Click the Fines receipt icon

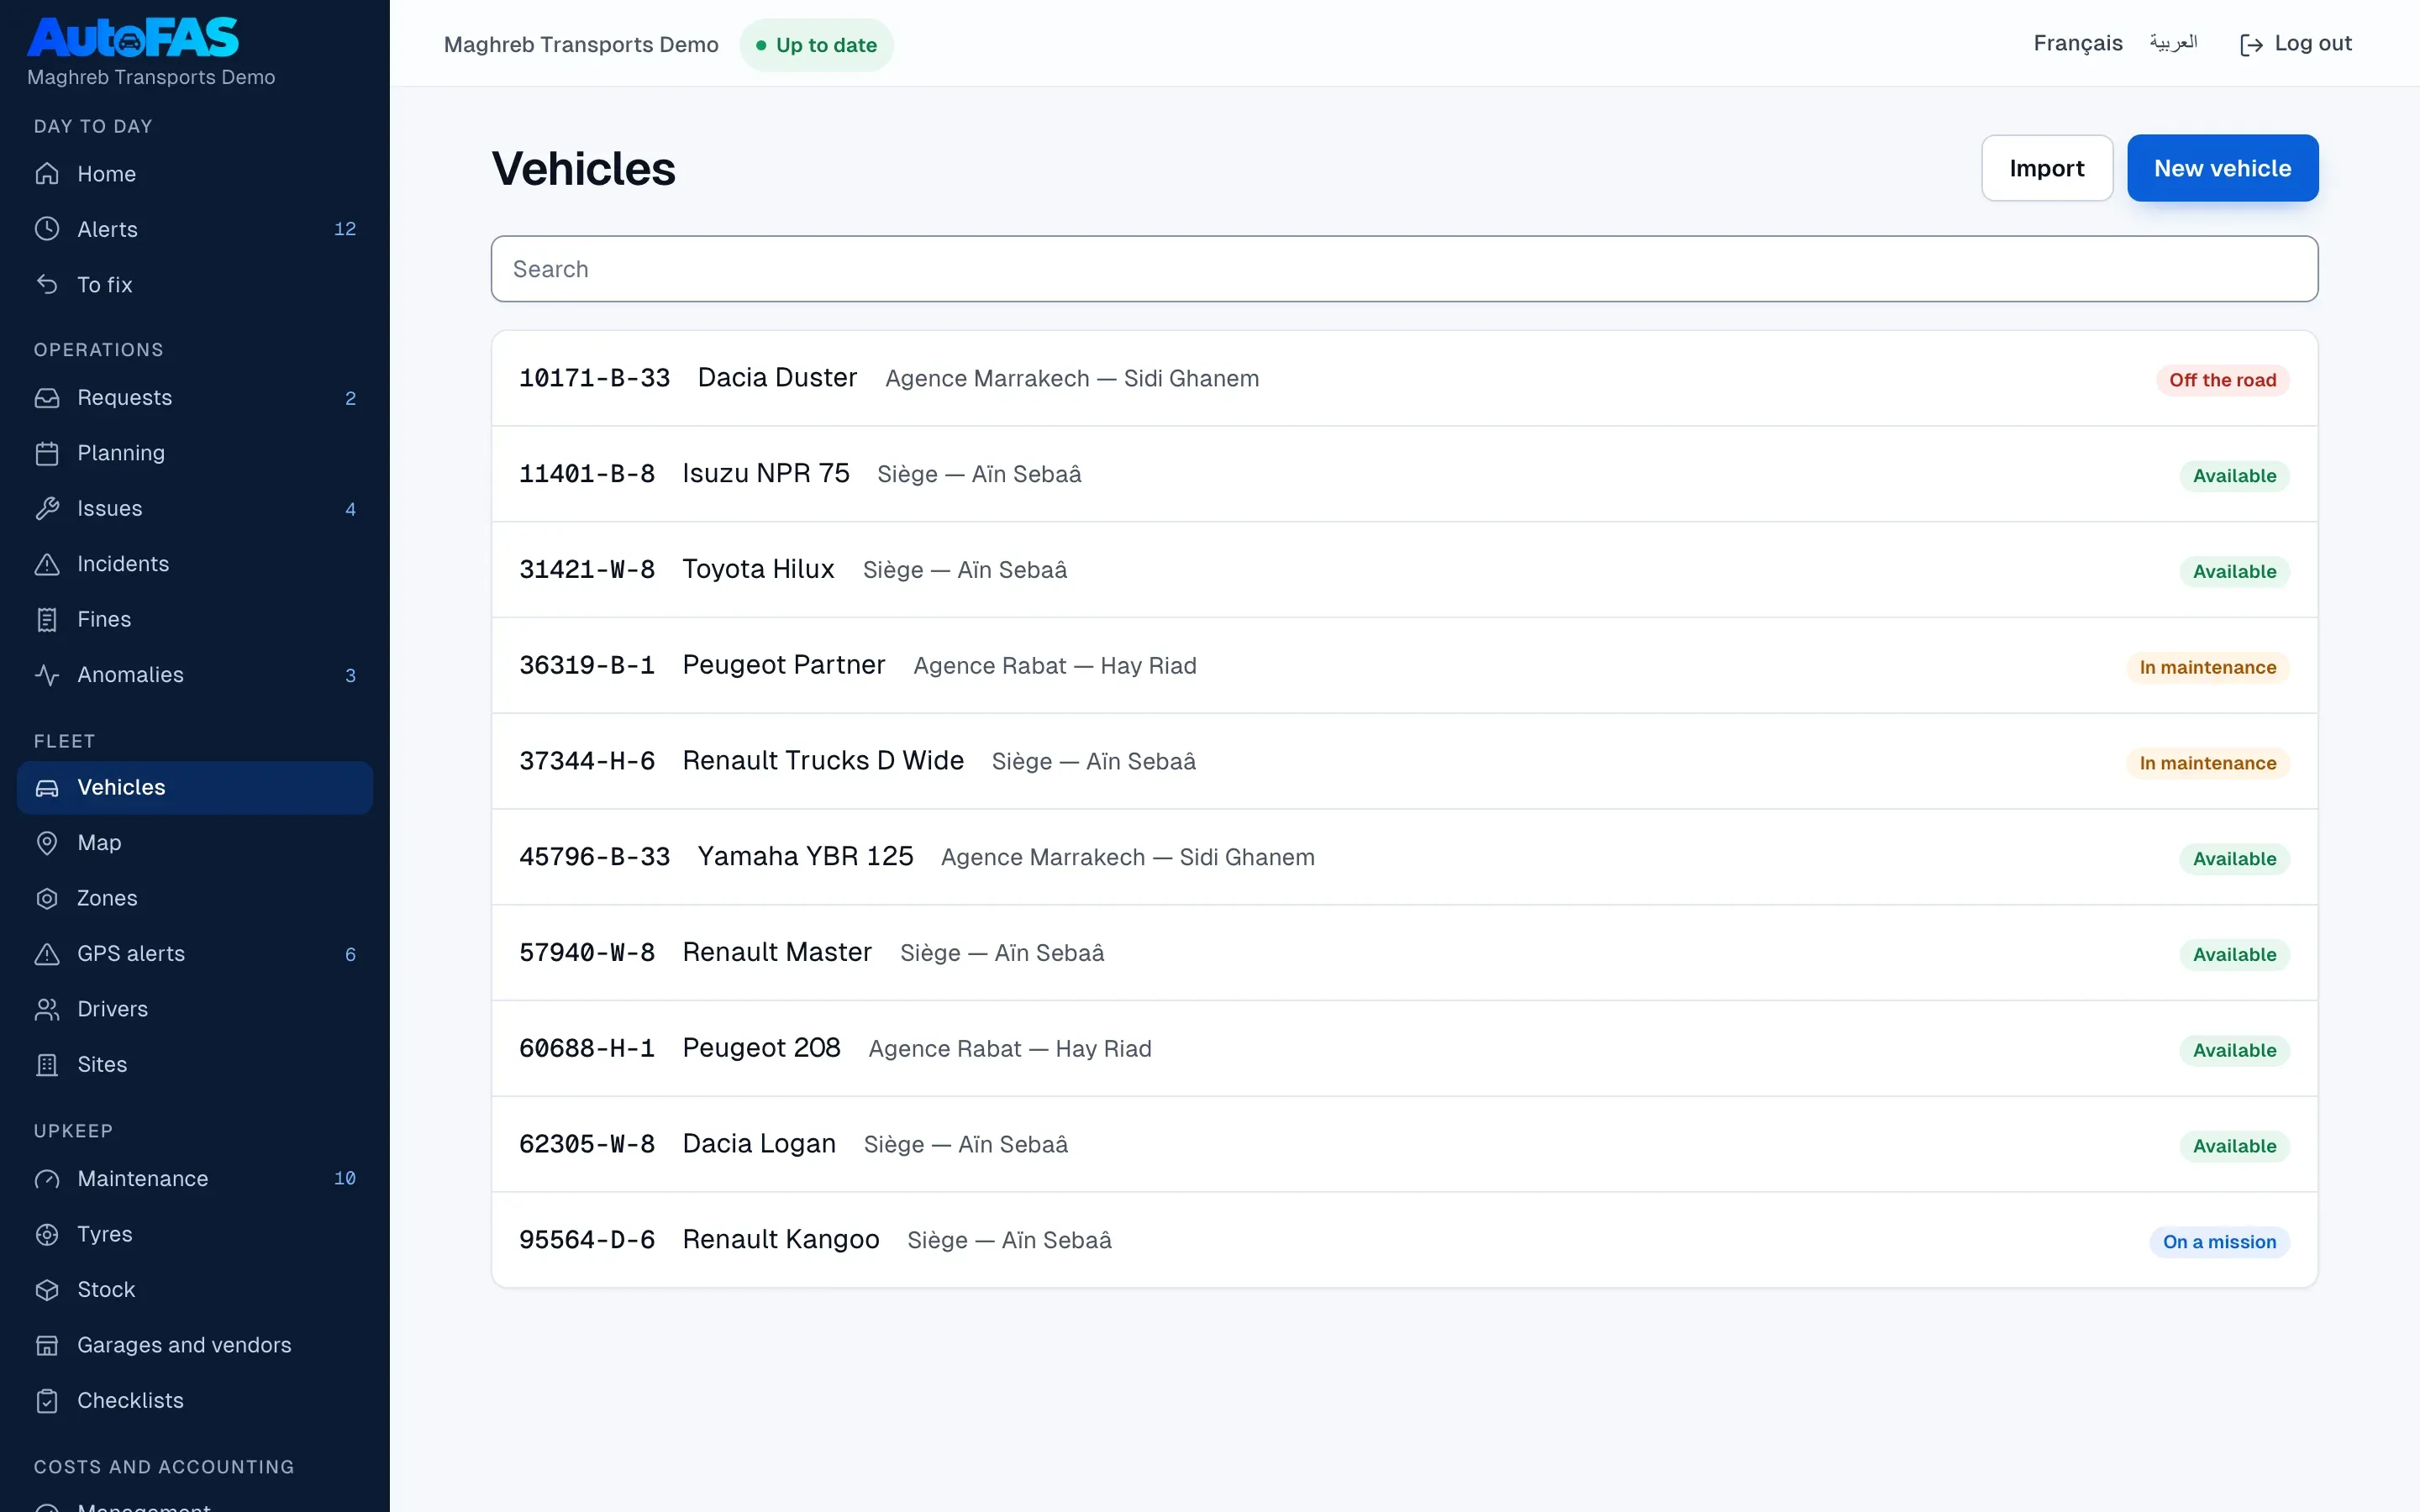pos(47,620)
